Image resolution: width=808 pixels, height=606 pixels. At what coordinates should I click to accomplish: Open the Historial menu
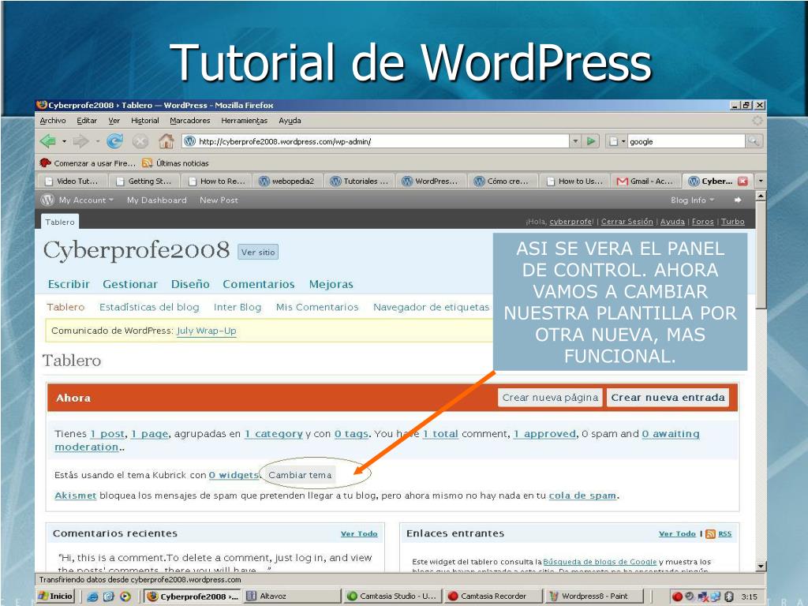(145, 121)
